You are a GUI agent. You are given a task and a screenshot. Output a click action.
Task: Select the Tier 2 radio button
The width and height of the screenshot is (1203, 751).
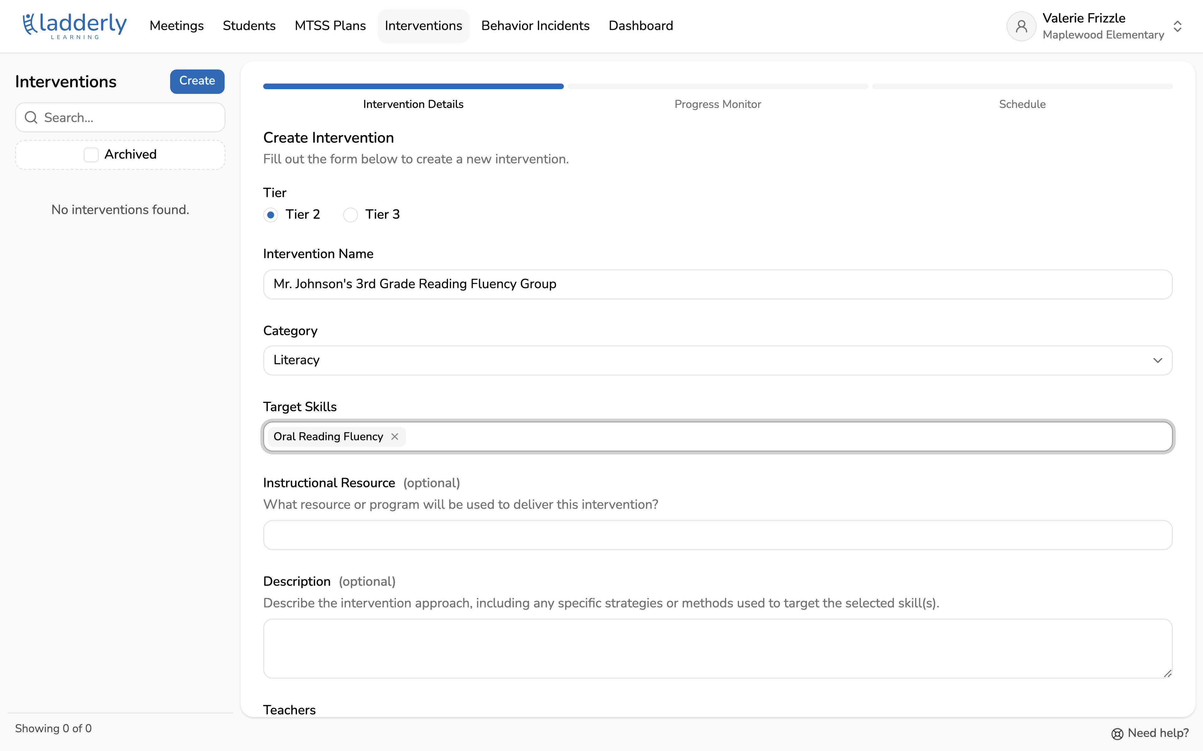click(x=270, y=215)
